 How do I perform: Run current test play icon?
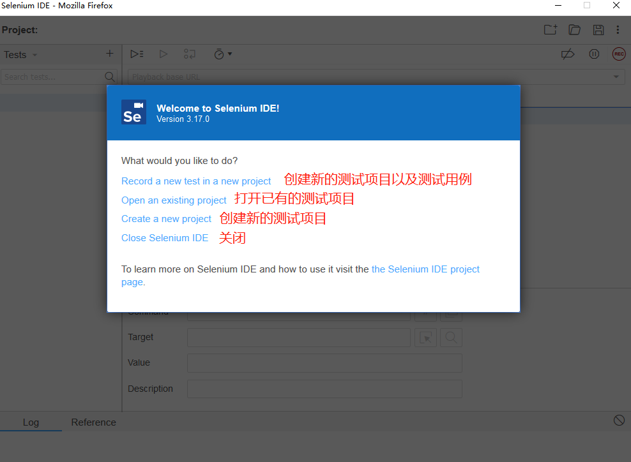[x=163, y=54]
